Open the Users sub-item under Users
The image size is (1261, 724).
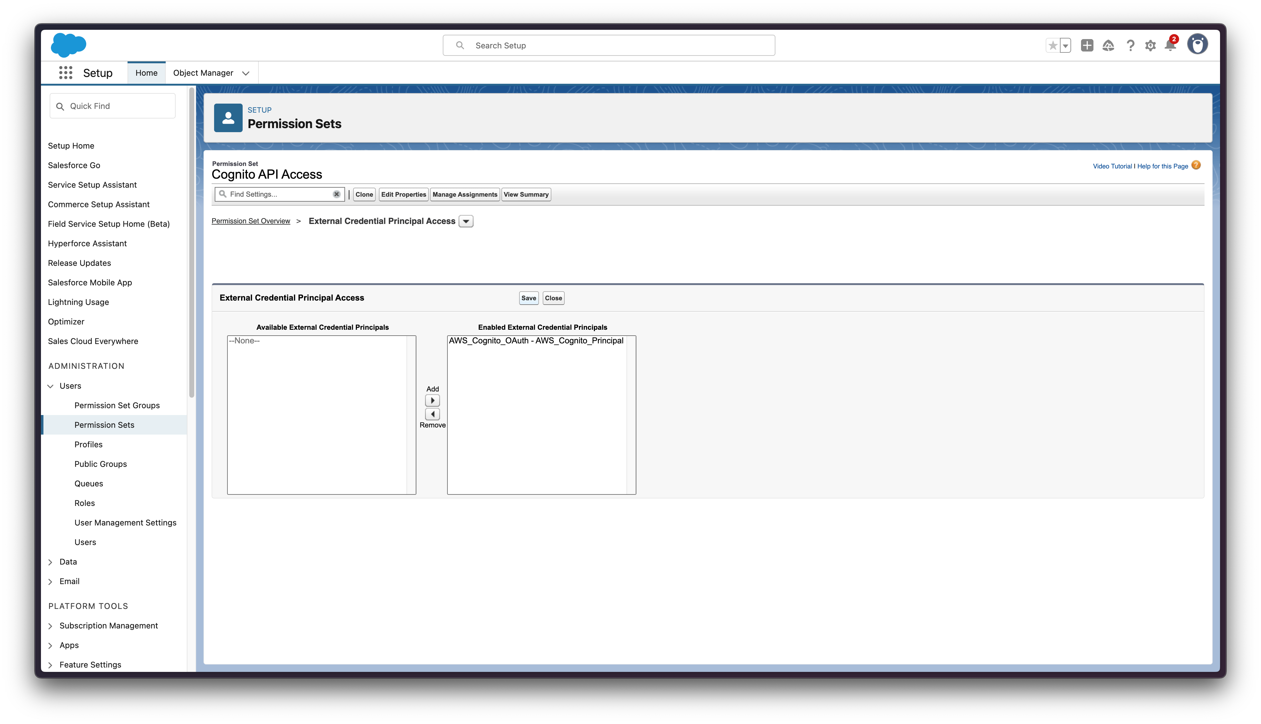coord(85,543)
